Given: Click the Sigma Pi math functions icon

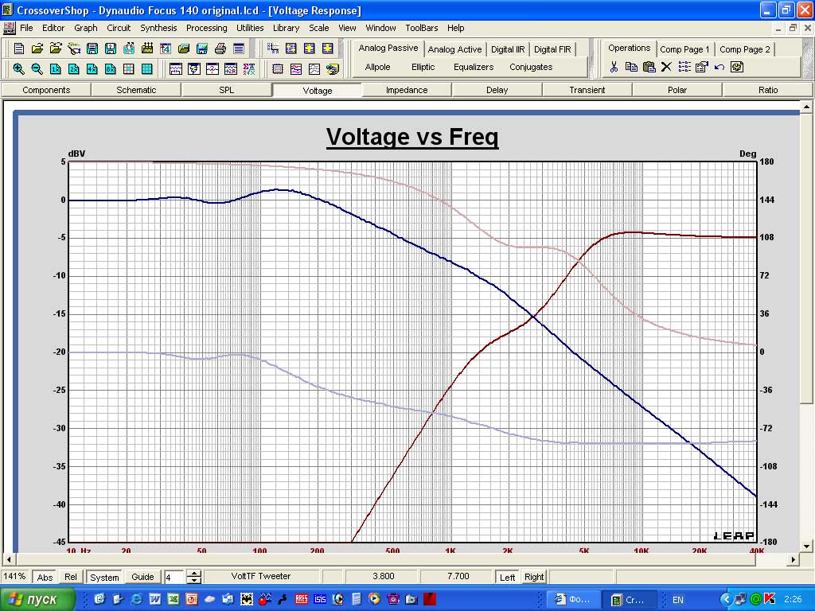Looking at the screenshot, I should 249,68.
